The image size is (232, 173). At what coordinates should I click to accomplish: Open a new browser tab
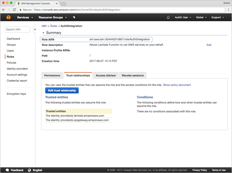click(63, 4)
